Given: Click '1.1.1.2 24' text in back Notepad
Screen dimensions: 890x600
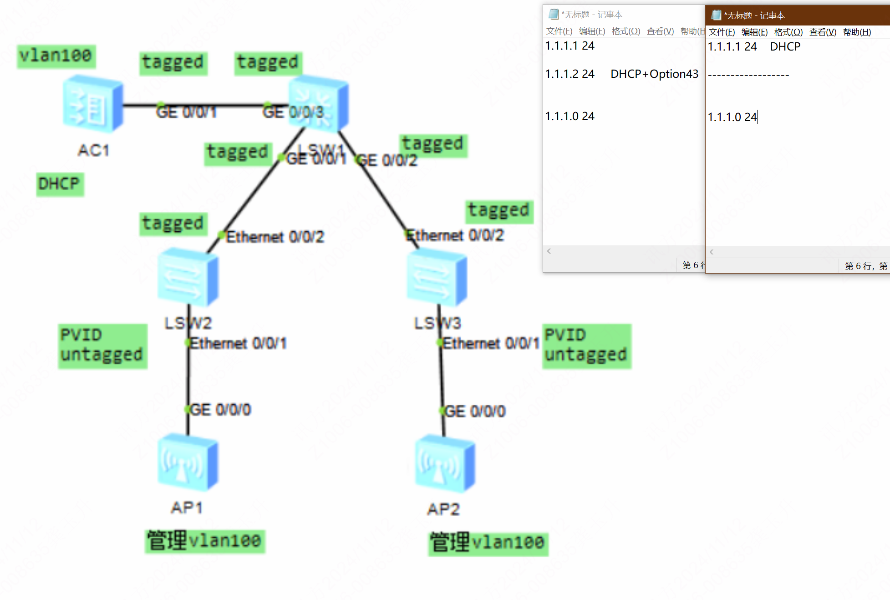Looking at the screenshot, I should pyautogui.click(x=570, y=74).
